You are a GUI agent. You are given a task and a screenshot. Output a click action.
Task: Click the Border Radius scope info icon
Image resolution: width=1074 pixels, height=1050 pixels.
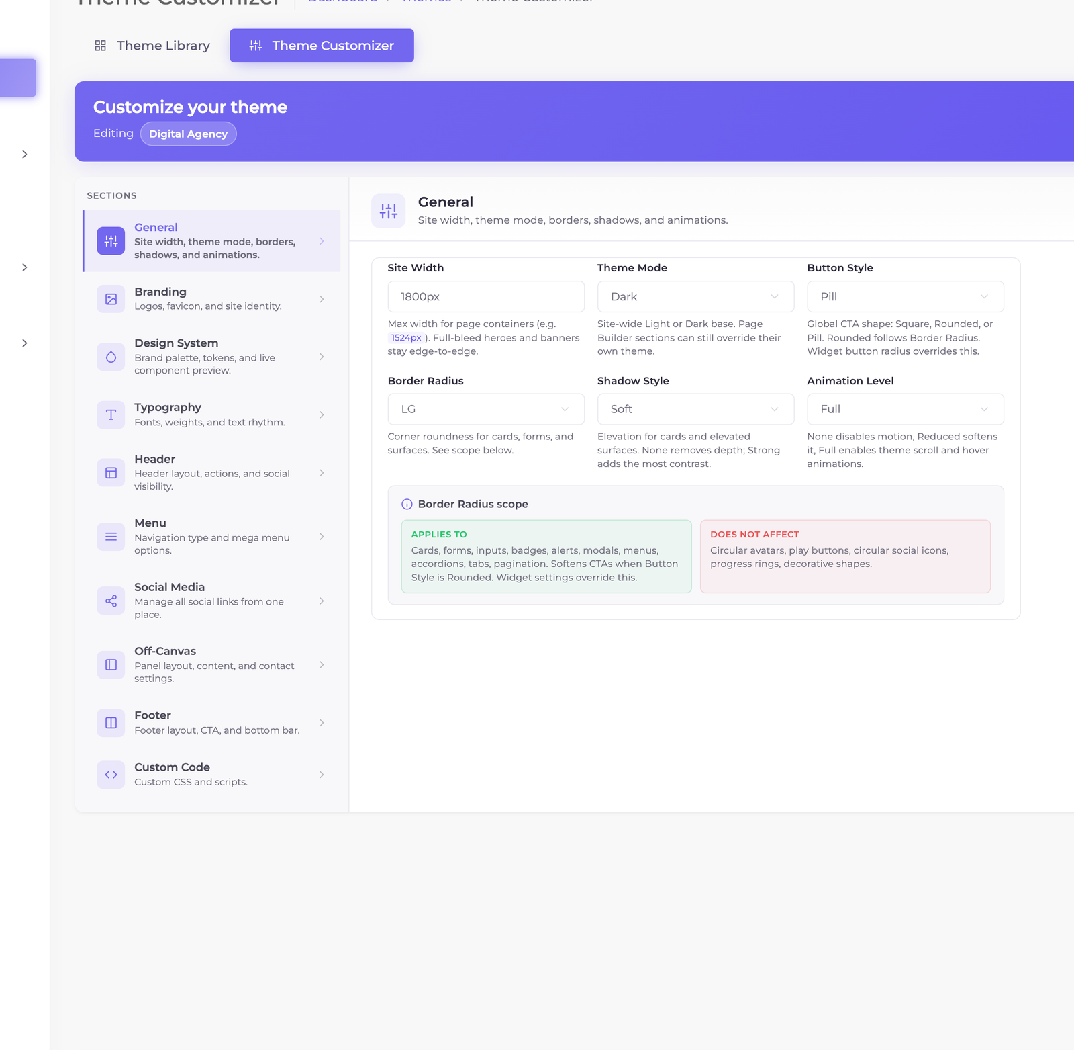407,504
